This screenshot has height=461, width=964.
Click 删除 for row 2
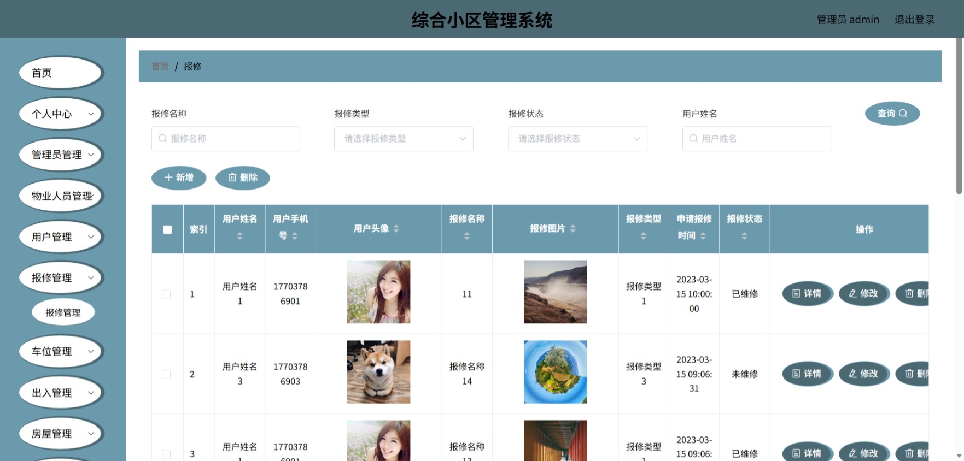[912, 374]
